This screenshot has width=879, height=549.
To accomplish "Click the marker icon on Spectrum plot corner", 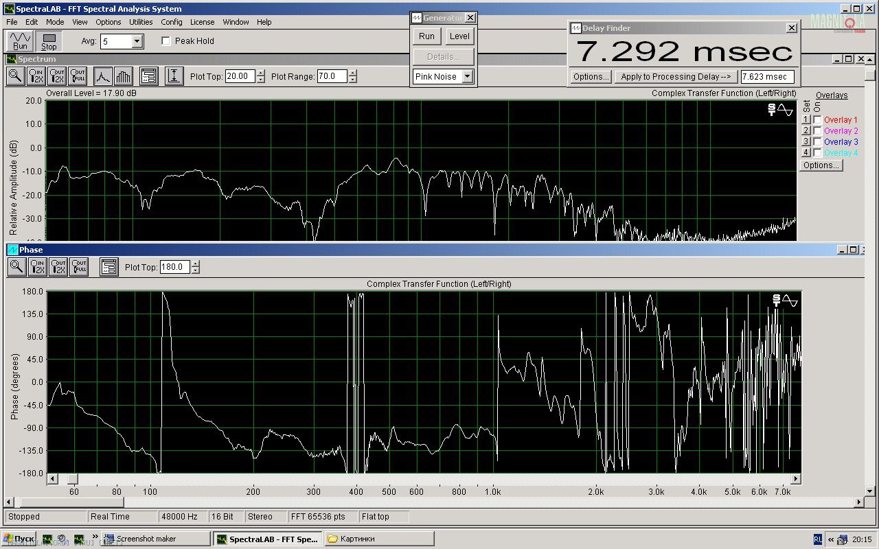I will click(772, 109).
